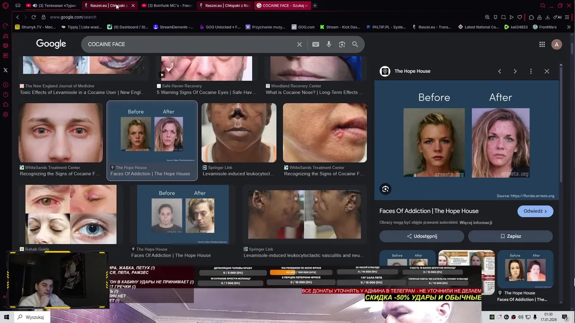Open extensions cube icon in toolbar

point(531,17)
